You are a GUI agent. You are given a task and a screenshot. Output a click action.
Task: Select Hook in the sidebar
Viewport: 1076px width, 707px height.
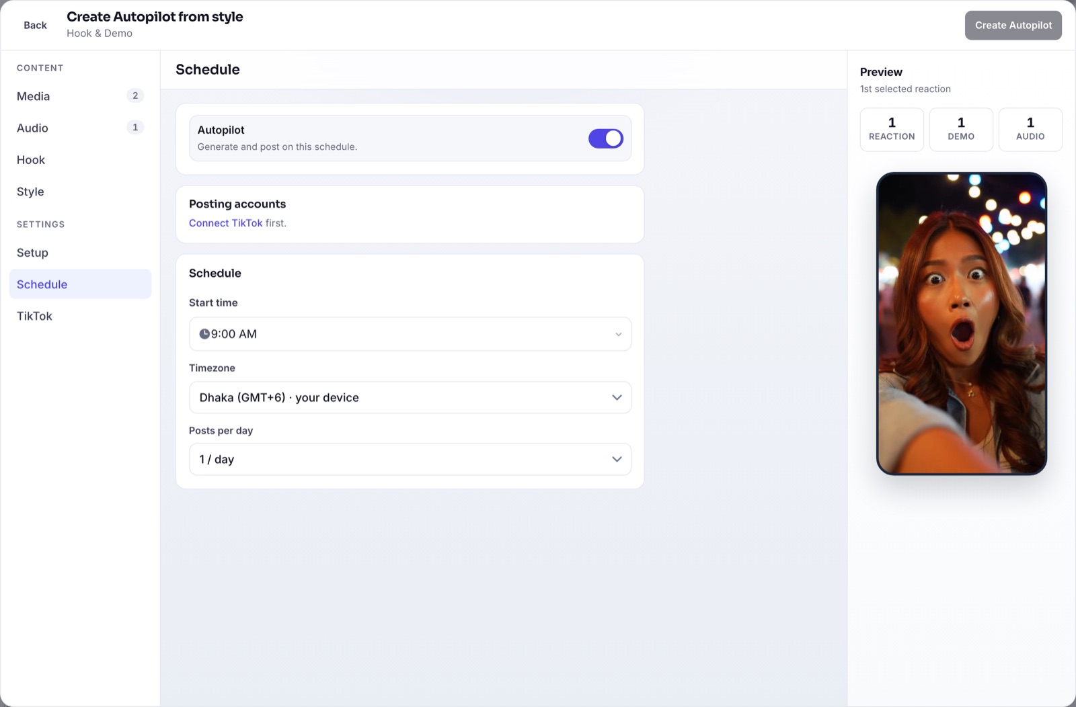(80, 160)
